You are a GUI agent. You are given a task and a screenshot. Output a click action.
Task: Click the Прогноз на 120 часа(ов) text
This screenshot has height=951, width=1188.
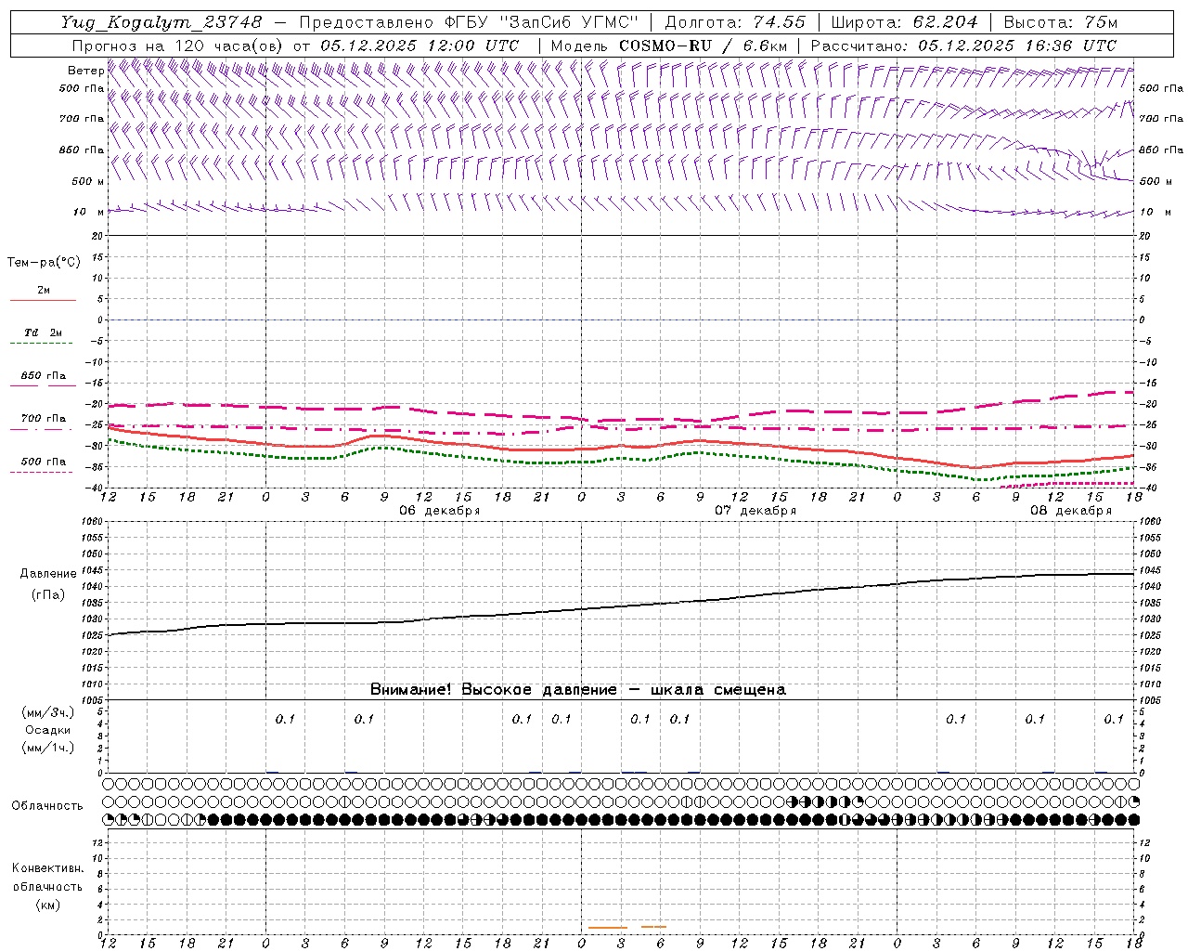pyautogui.click(x=178, y=46)
